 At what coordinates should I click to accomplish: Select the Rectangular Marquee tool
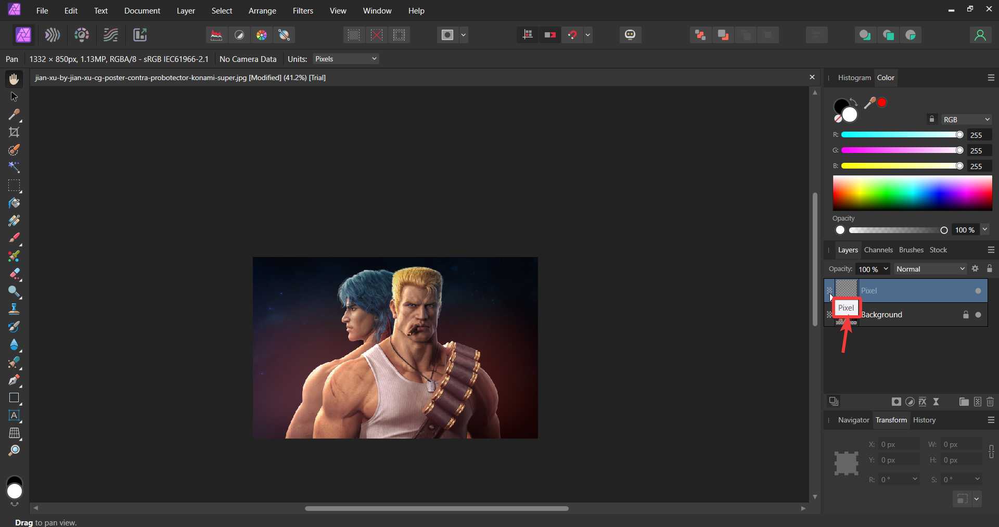pos(14,185)
